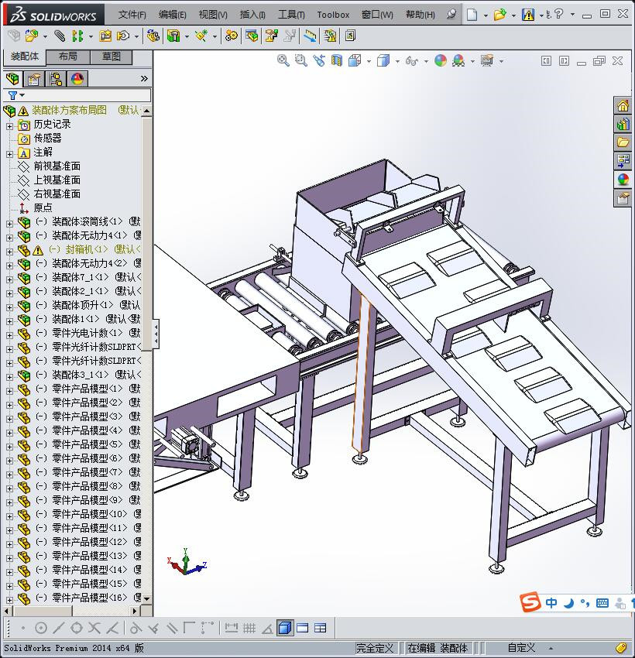Switch to the 布局 tab
635x658 pixels.
pyautogui.click(x=67, y=57)
